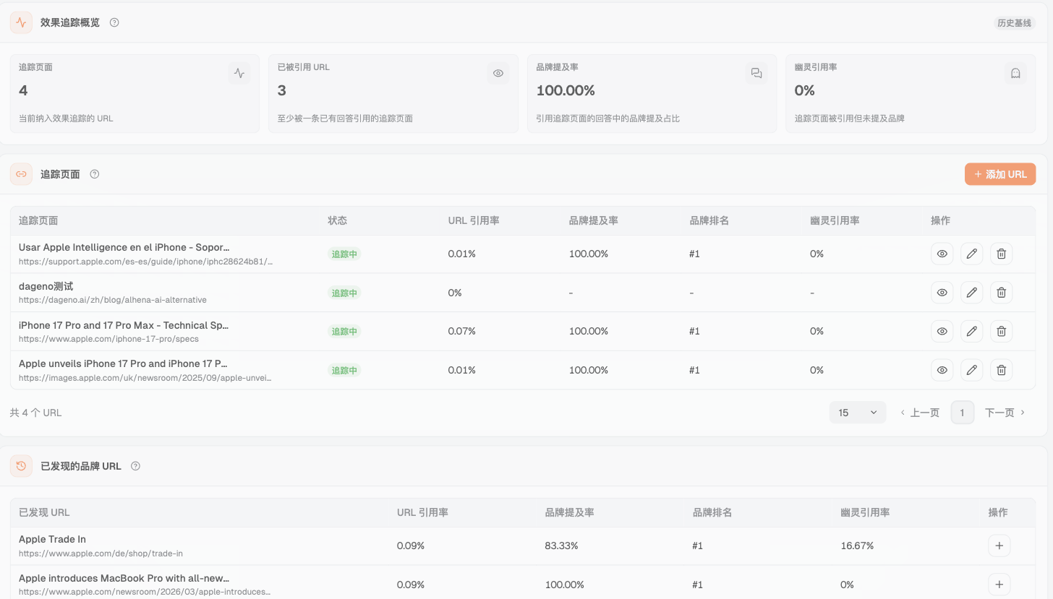Click the 添加 URL button
The width and height of the screenshot is (1053, 599).
pos(1000,174)
